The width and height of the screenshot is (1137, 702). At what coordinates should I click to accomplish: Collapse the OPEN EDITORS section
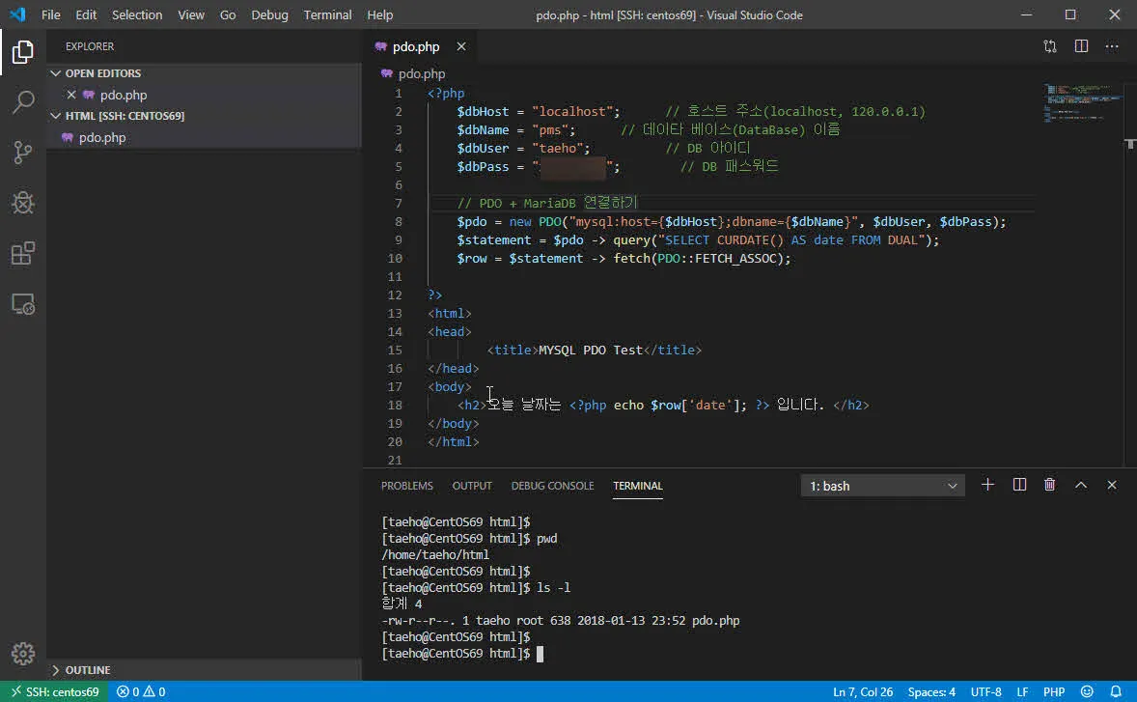(x=103, y=72)
